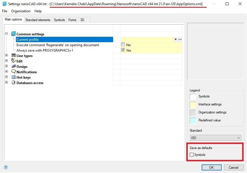Open the Organization menu
This screenshot has height=173, width=247.
[x=21, y=11]
